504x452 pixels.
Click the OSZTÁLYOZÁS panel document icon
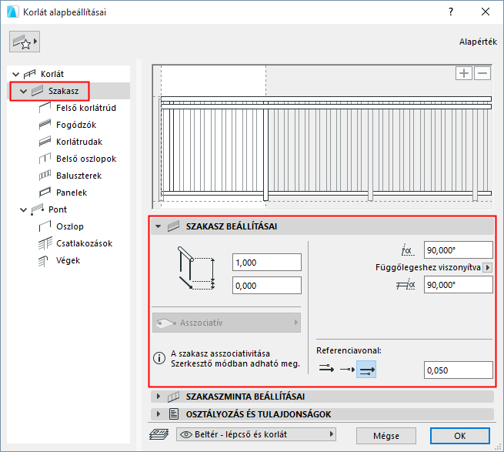(x=174, y=414)
